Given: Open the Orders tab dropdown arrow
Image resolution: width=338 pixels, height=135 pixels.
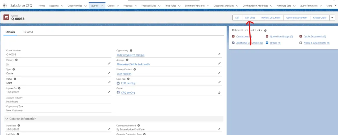Looking at the screenshot, I should pyautogui.click(x=118, y=6).
